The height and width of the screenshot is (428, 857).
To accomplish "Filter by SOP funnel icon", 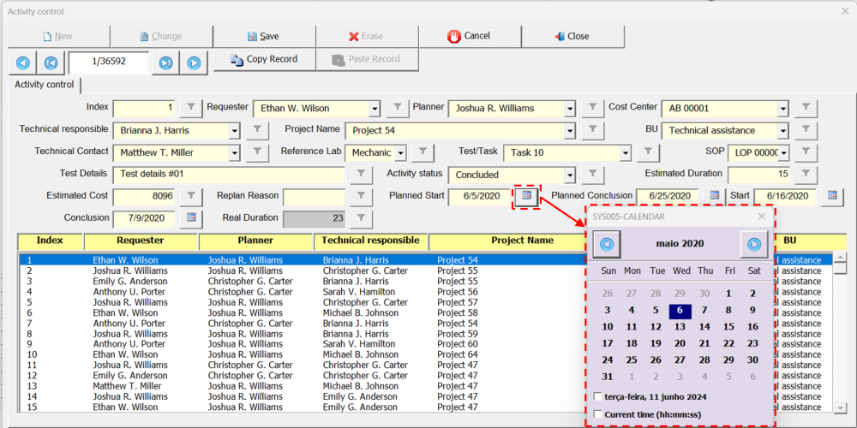I will (806, 153).
